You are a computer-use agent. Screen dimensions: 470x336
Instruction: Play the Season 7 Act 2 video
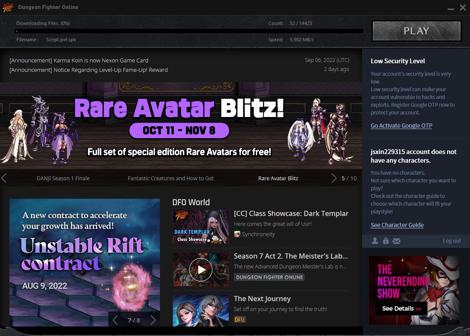(x=201, y=269)
